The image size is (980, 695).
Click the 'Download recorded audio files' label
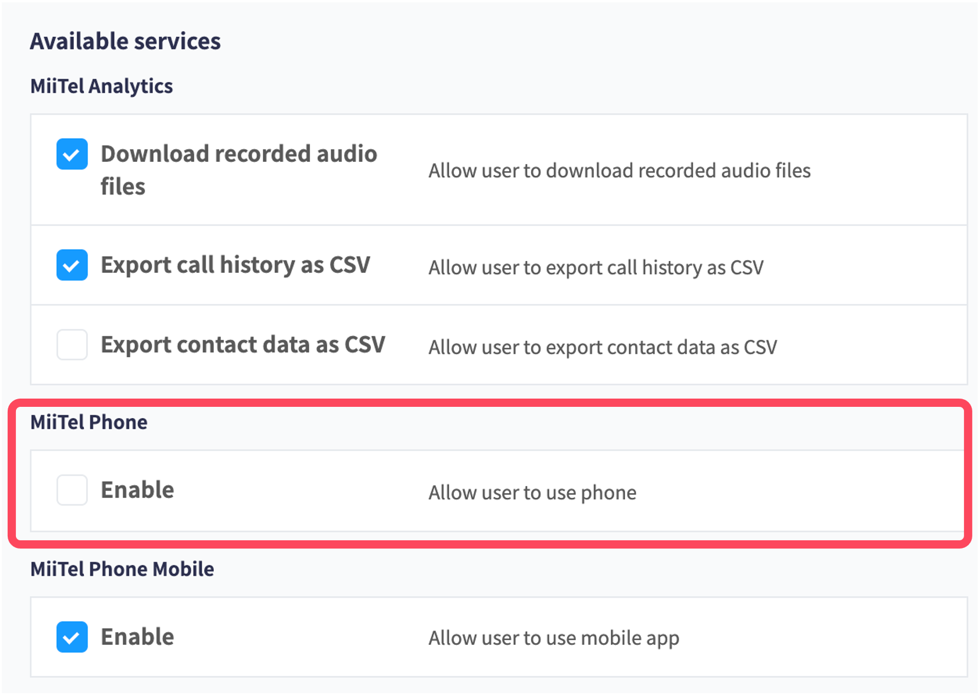point(239,170)
